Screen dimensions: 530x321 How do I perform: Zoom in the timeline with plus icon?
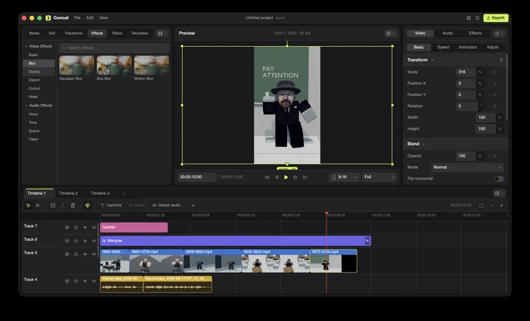[x=502, y=205]
